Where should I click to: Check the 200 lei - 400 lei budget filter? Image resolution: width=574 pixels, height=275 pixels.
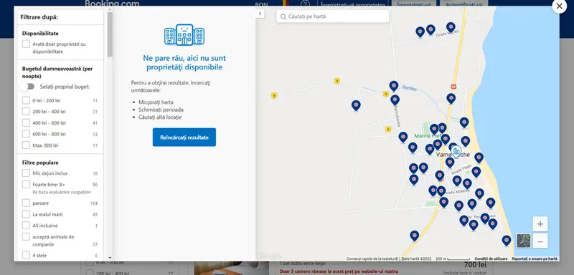coord(26,112)
